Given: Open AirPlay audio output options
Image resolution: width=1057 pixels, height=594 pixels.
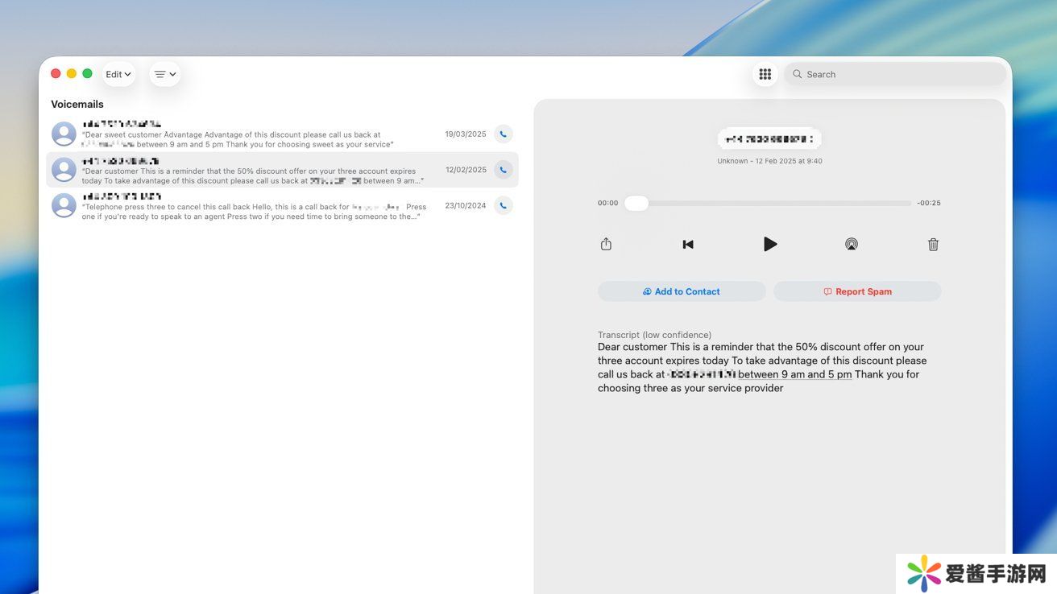Looking at the screenshot, I should pyautogui.click(x=851, y=245).
